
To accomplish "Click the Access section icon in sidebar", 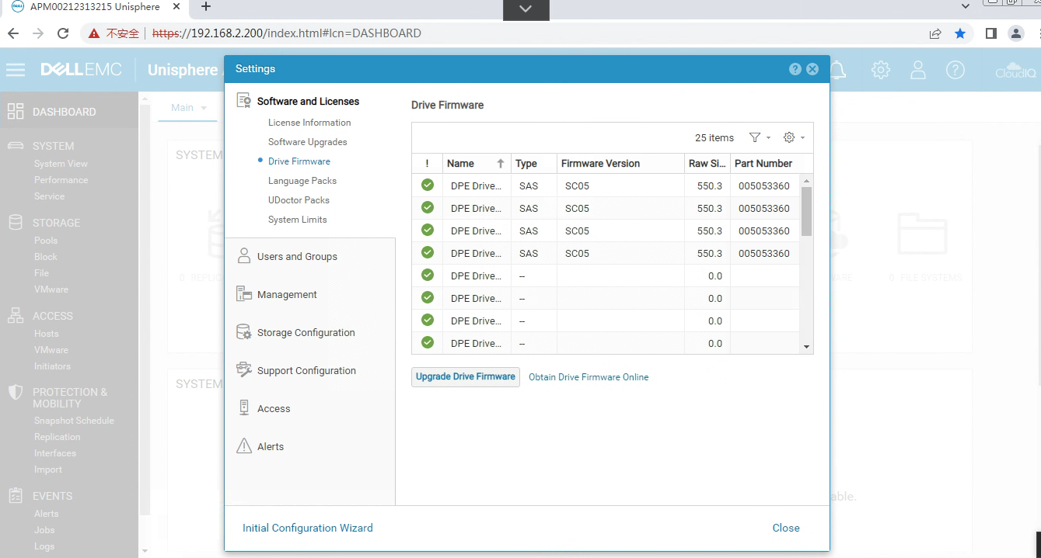I will point(16,316).
